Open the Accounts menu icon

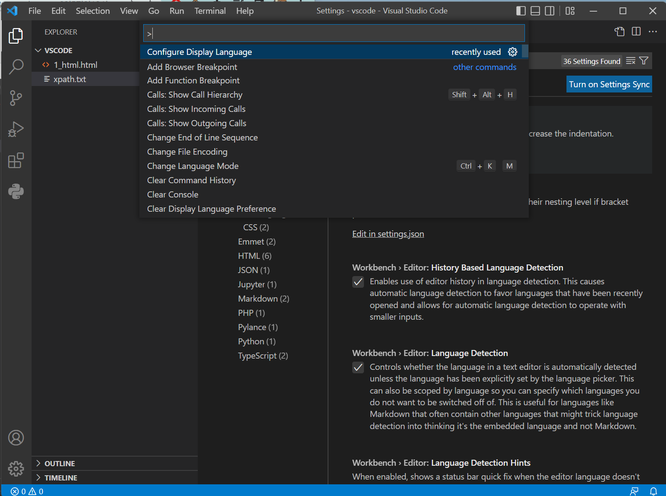tap(16, 438)
